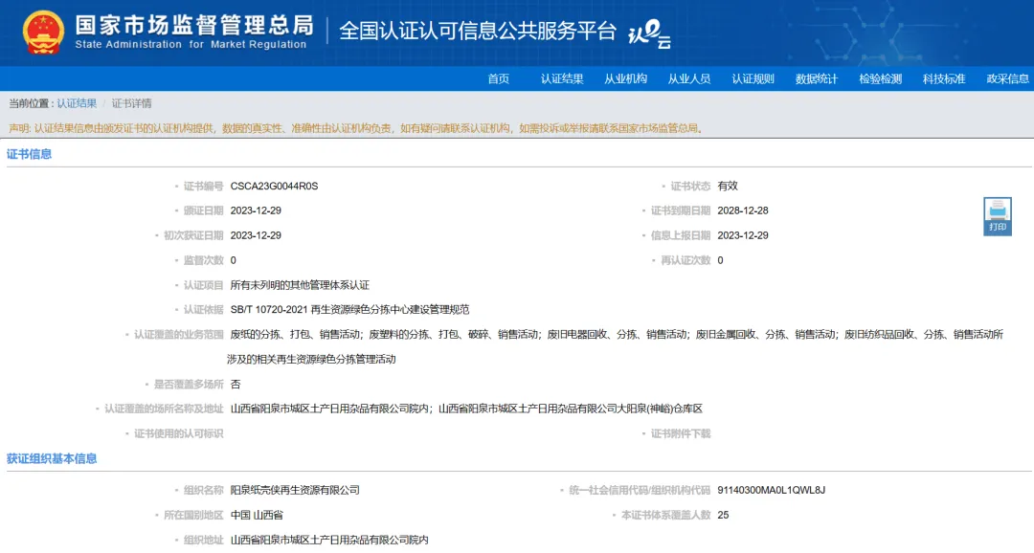The height and width of the screenshot is (553, 1034).
Task: Click expiry date 2028-12-28
Action: click(x=743, y=210)
